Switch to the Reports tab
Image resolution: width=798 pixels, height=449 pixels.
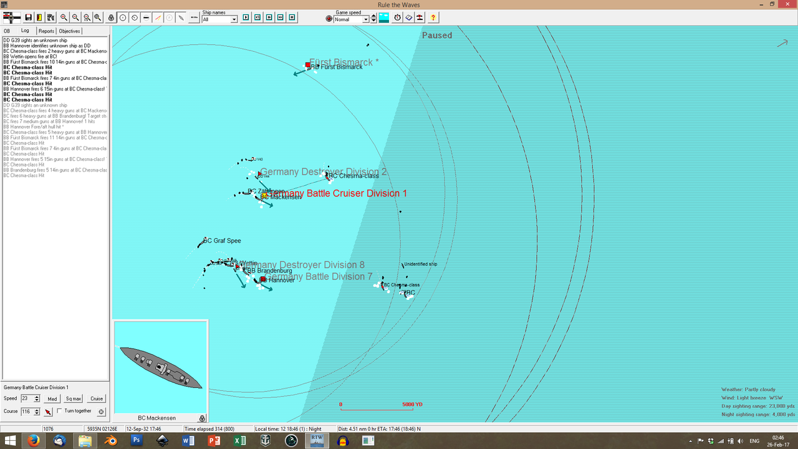[x=46, y=31]
